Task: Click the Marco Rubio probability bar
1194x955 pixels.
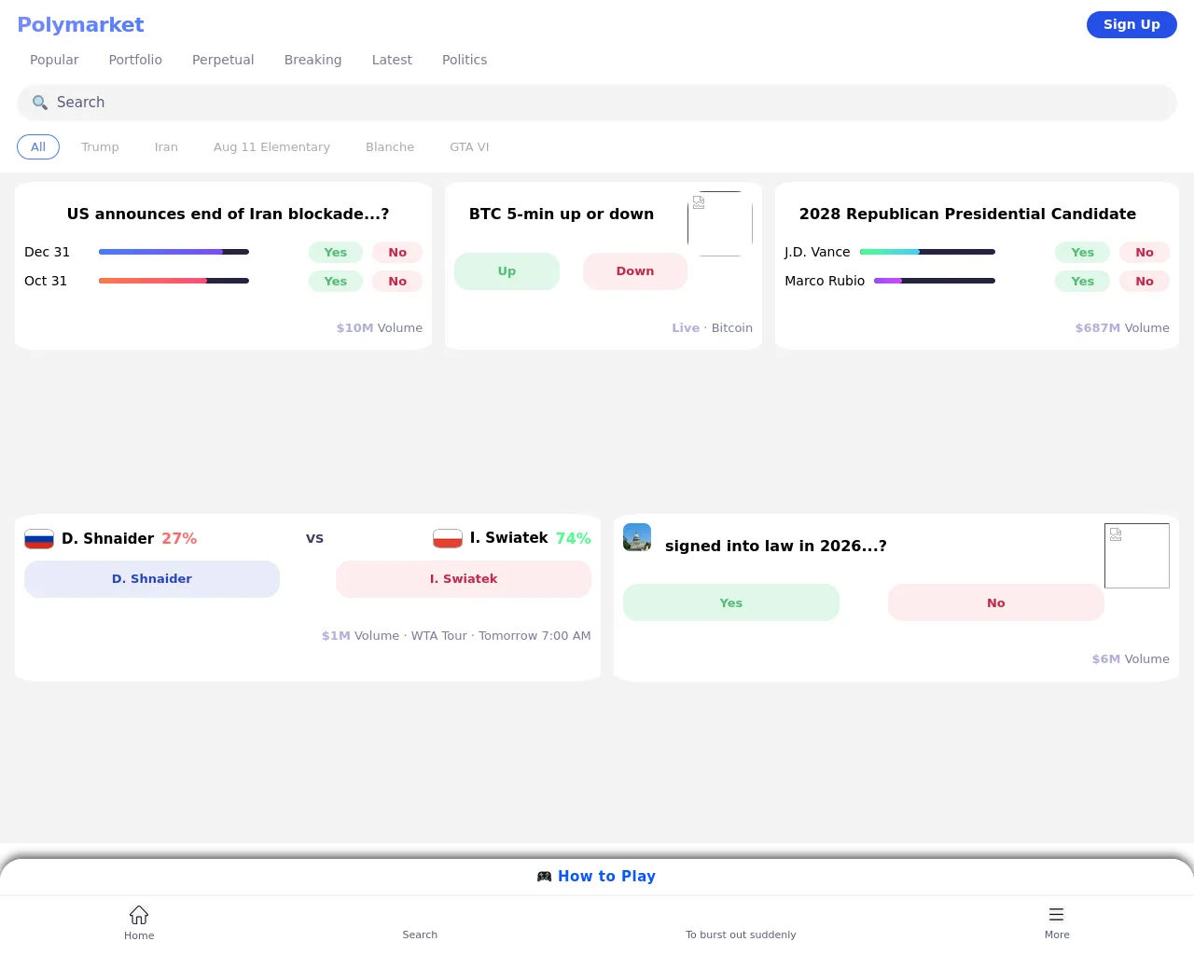Action: [x=935, y=281]
